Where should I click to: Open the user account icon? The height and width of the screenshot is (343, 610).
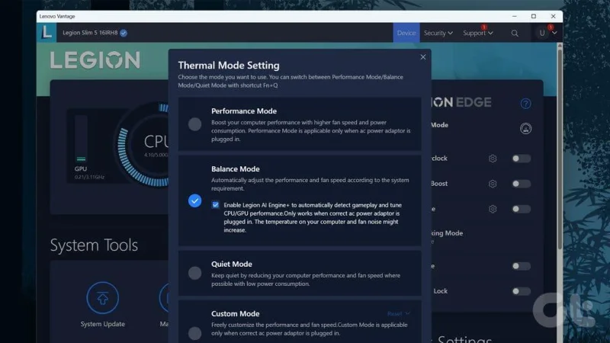[542, 33]
